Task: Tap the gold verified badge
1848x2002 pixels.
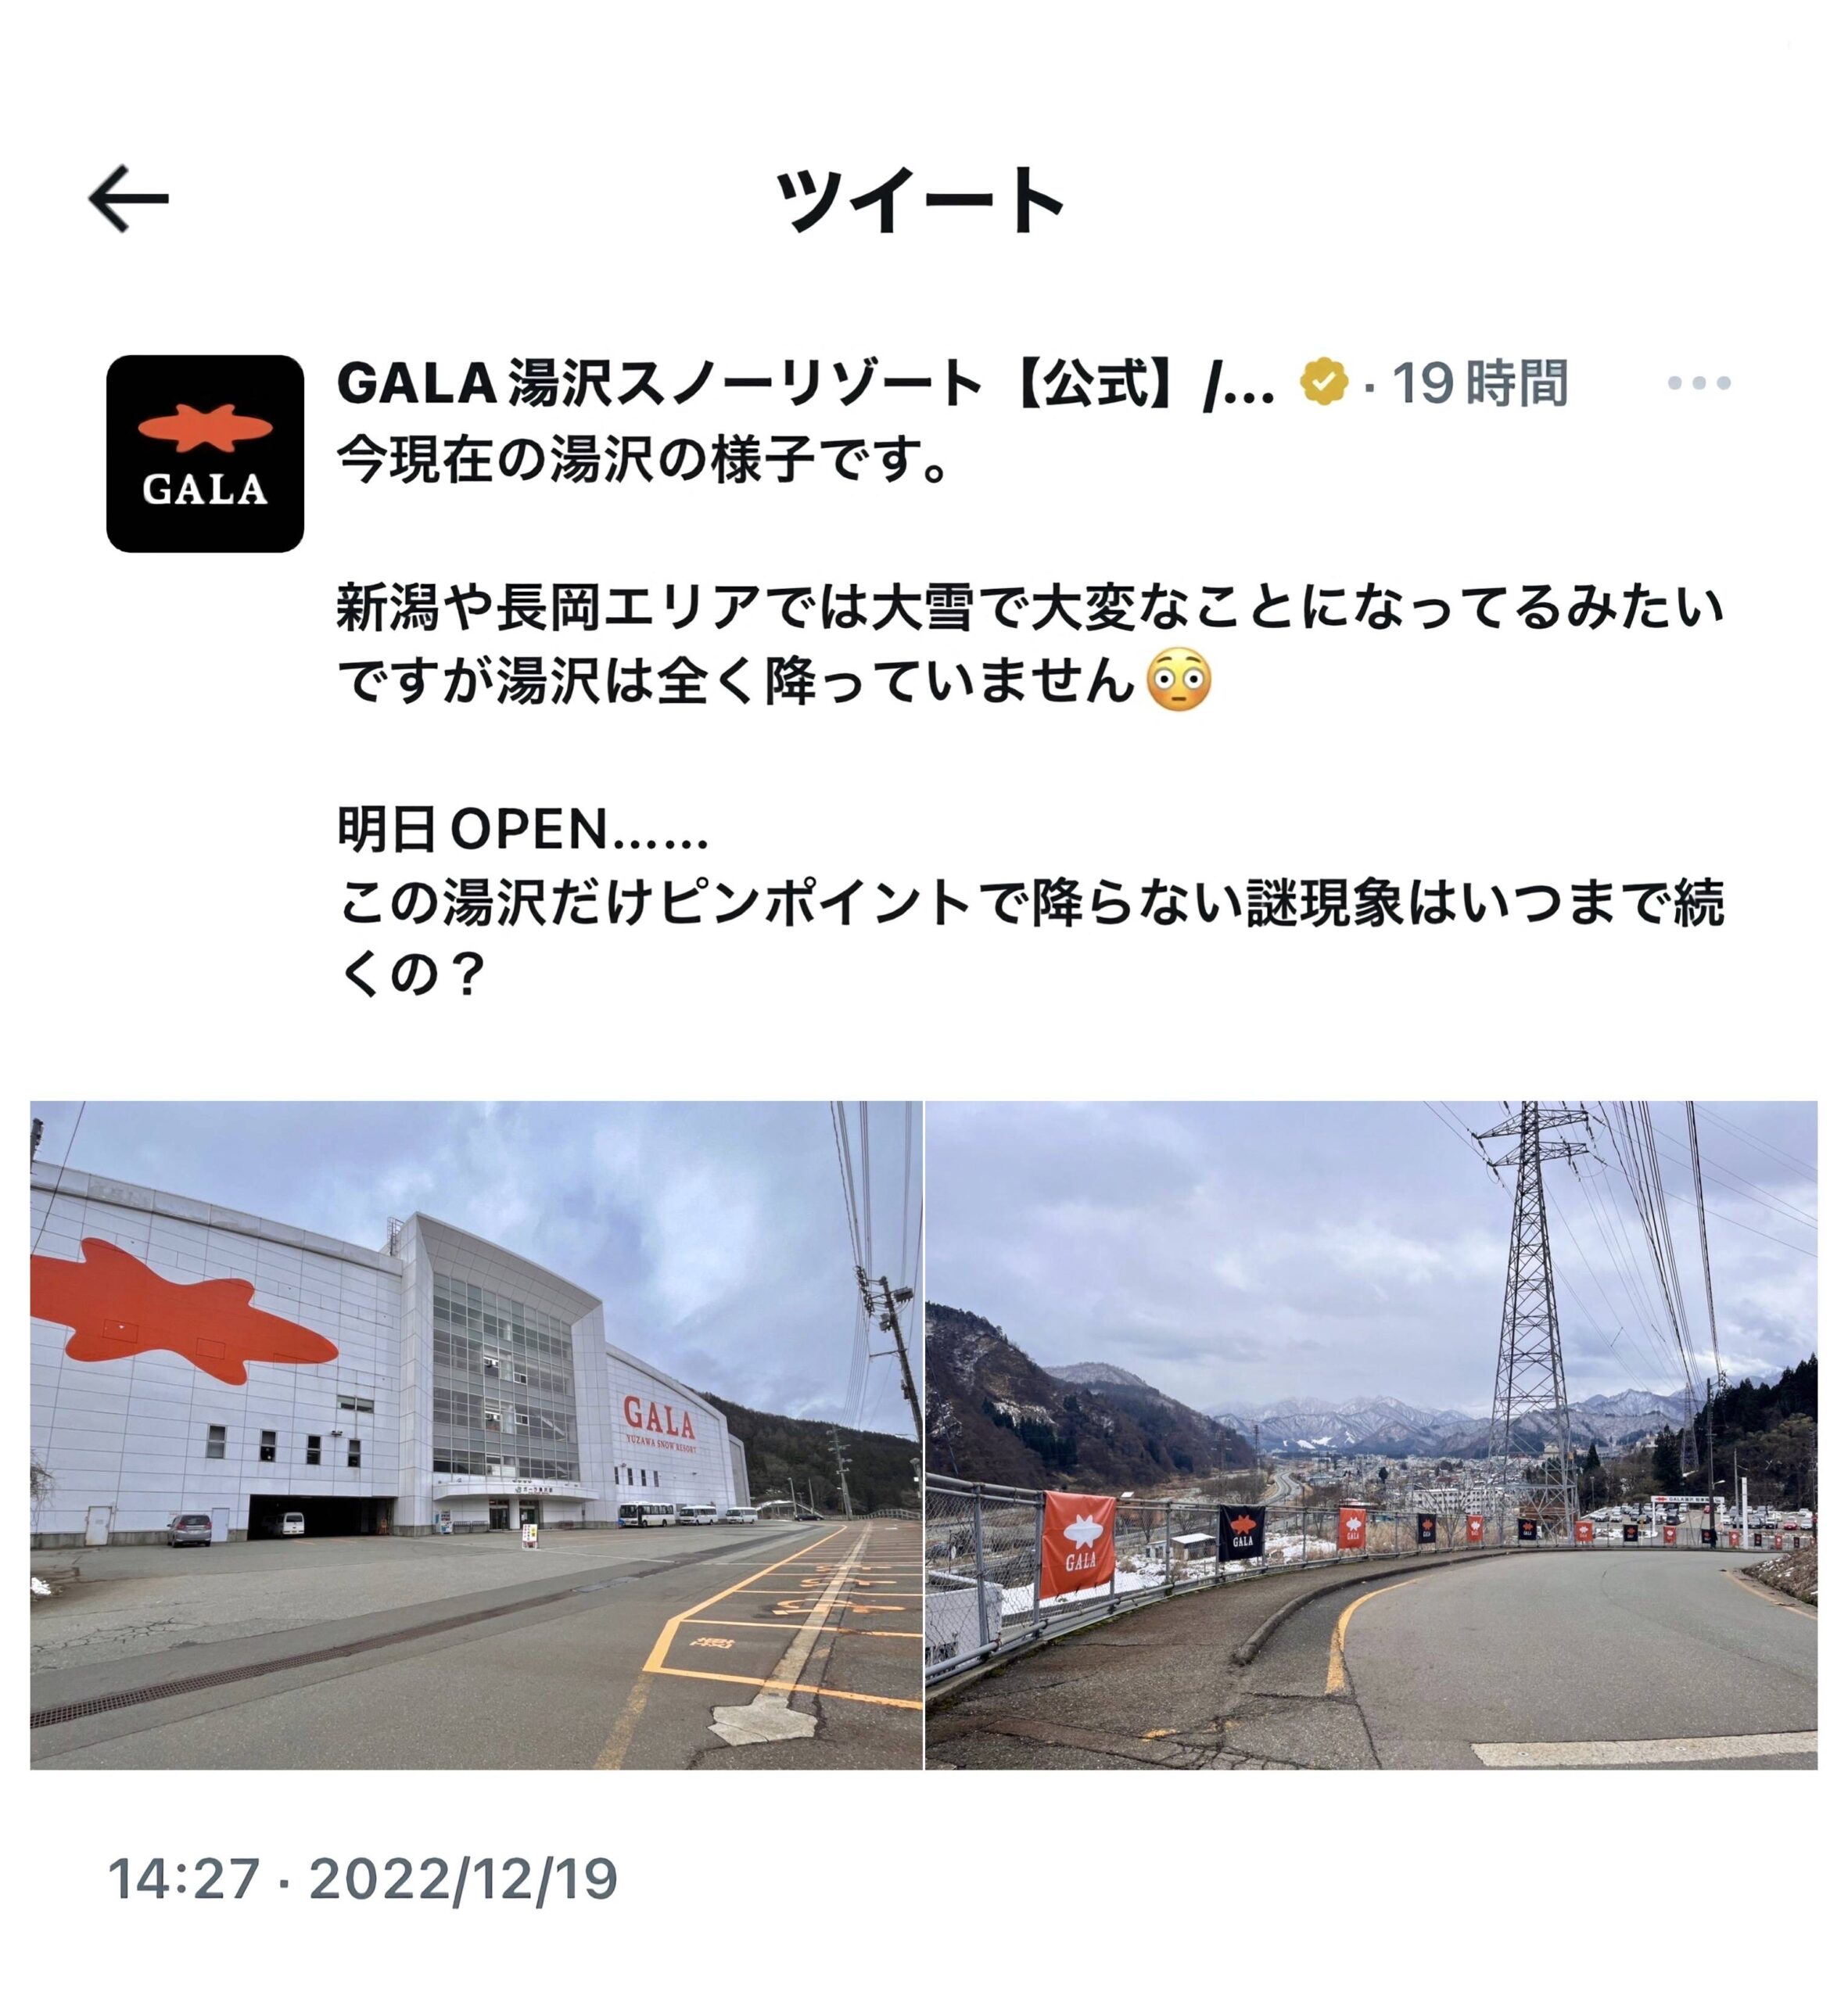Action: [x=1324, y=381]
